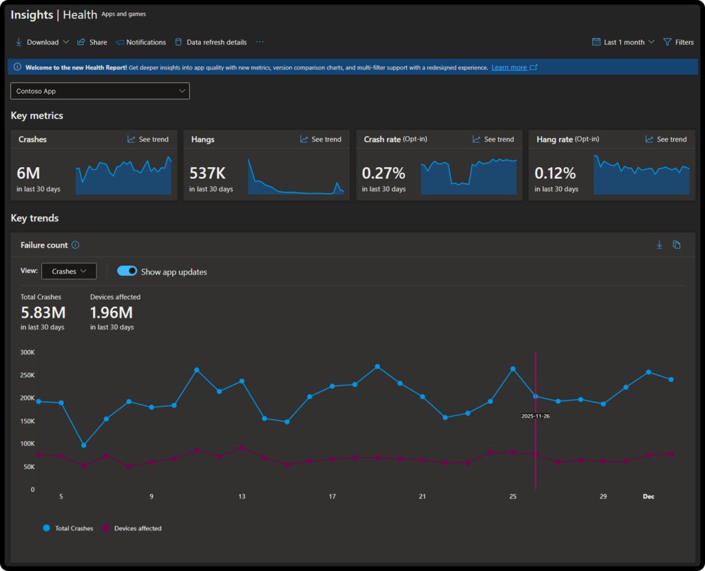The image size is (705, 571).
Task: Click the Share icon in toolbar
Action: click(81, 42)
